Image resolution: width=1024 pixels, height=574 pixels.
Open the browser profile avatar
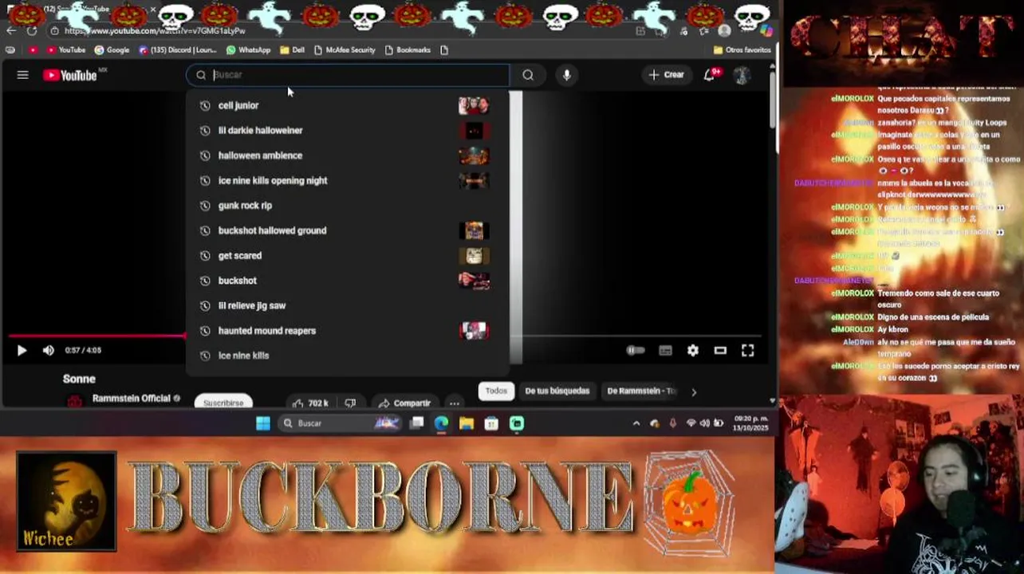point(724,30)
